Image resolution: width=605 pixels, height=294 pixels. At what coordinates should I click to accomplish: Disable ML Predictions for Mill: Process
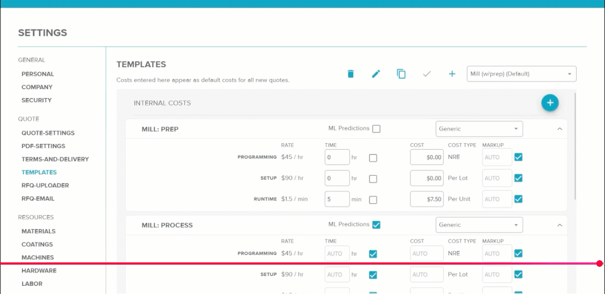[x=376, y=225]
